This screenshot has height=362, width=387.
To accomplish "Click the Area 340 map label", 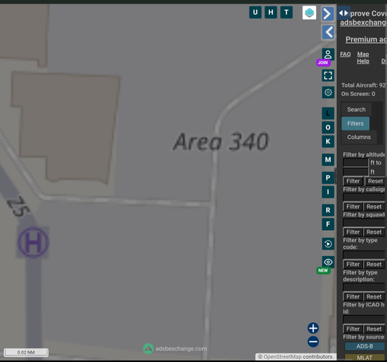I will pyautogui.click(x=221, y=142).
